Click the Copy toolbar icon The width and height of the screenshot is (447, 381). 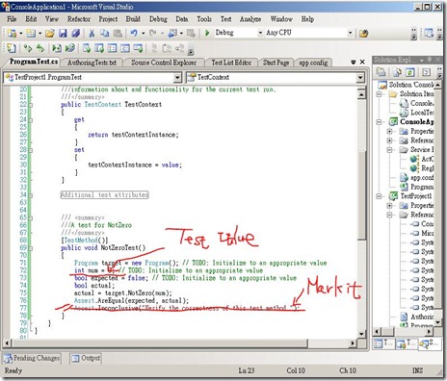(x=105, y=33)
